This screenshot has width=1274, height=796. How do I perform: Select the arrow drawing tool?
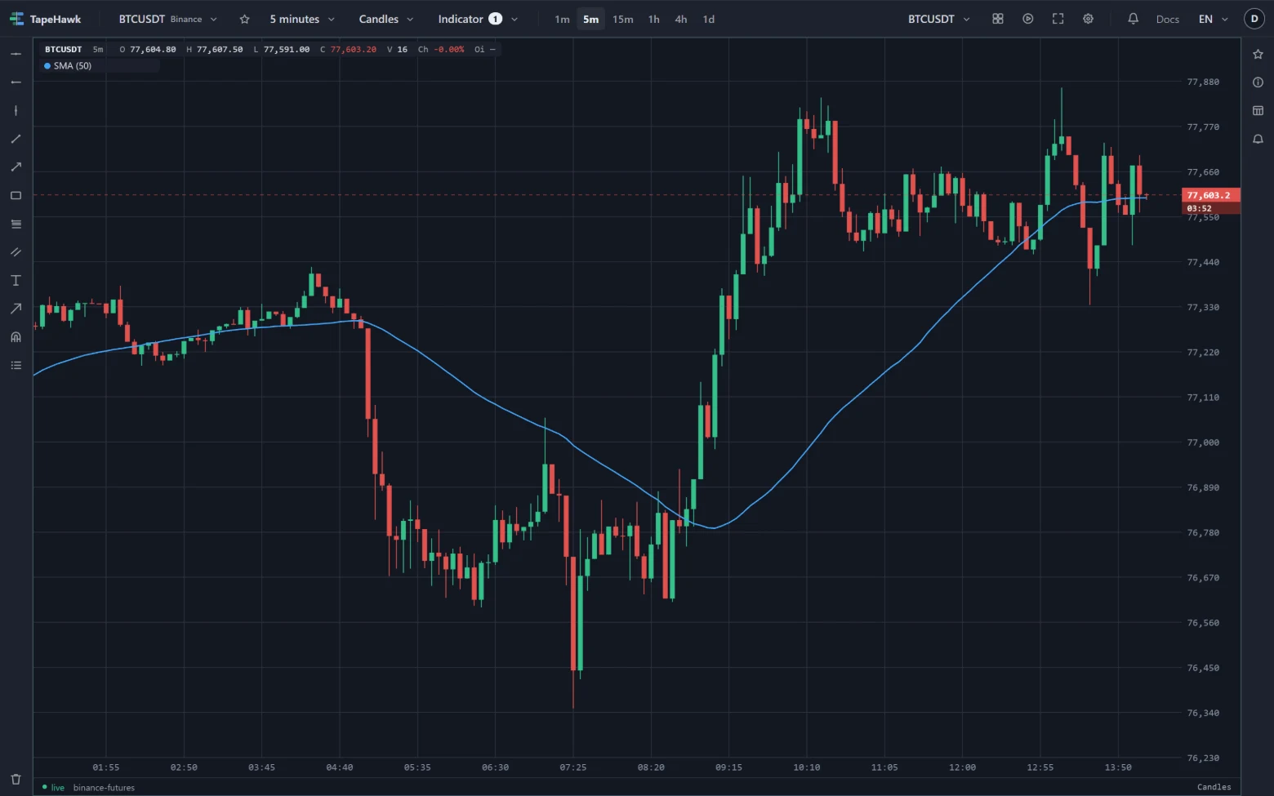16,309
